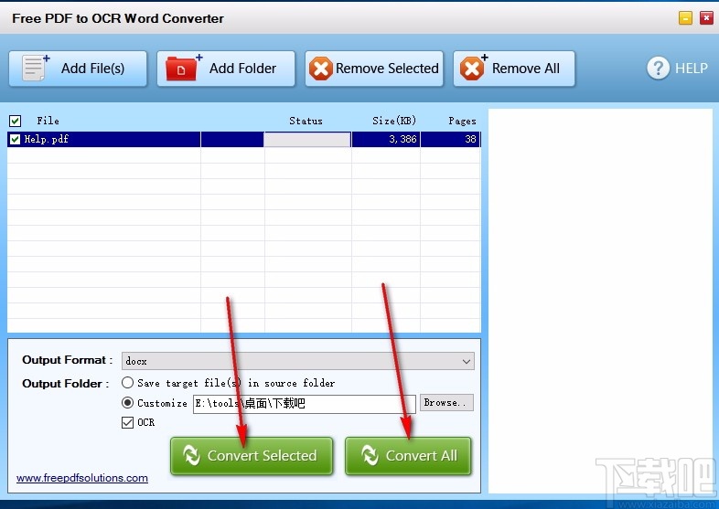Click Convert Selected button
The height and width of the screenshot is (509, 719).
click(252, 456)
